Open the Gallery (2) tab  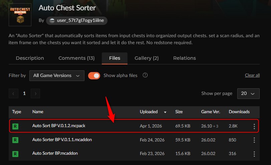tap(147, 58)
